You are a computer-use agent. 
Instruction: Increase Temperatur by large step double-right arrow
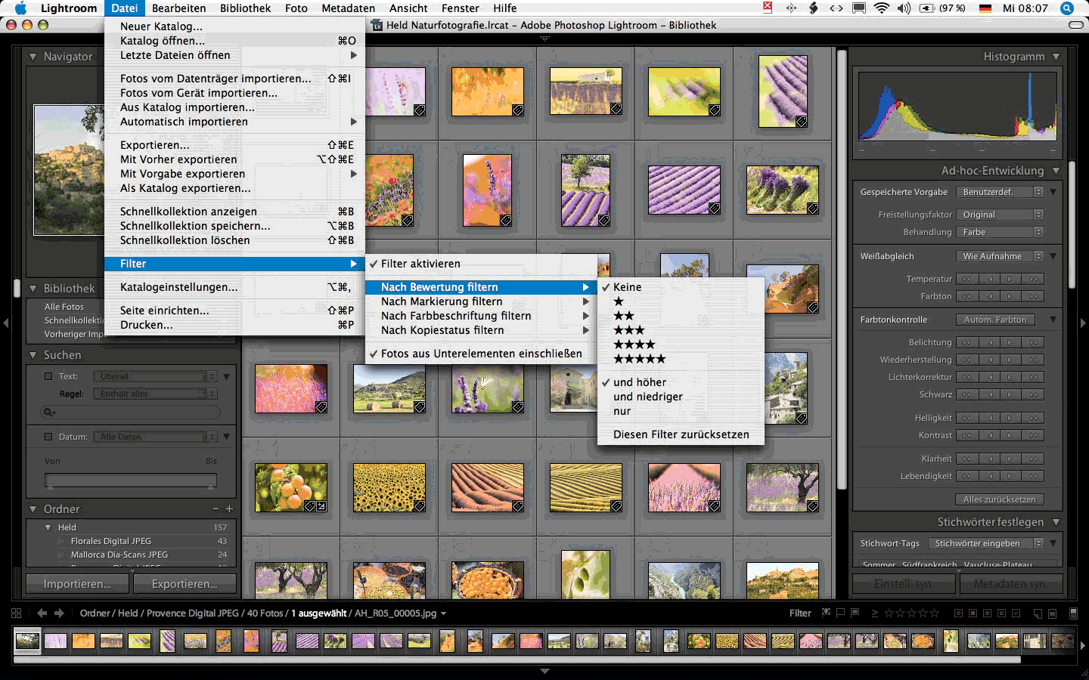click(1033, 279)
